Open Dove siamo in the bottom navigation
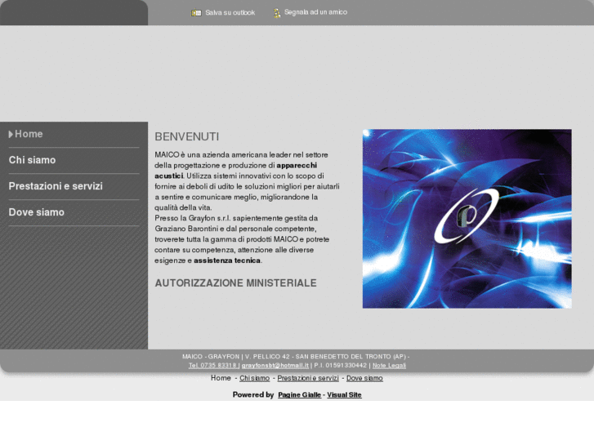This screenshot has width=594, height=445. (364, 378)
